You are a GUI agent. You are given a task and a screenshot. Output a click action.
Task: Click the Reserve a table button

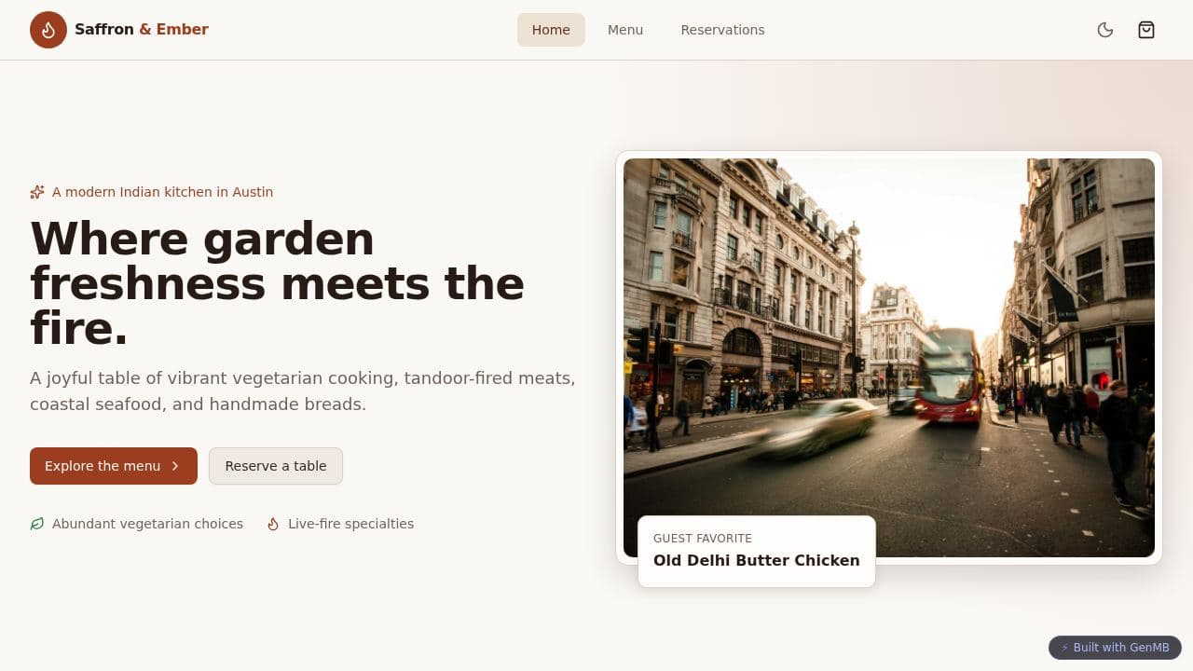[276, 466]
